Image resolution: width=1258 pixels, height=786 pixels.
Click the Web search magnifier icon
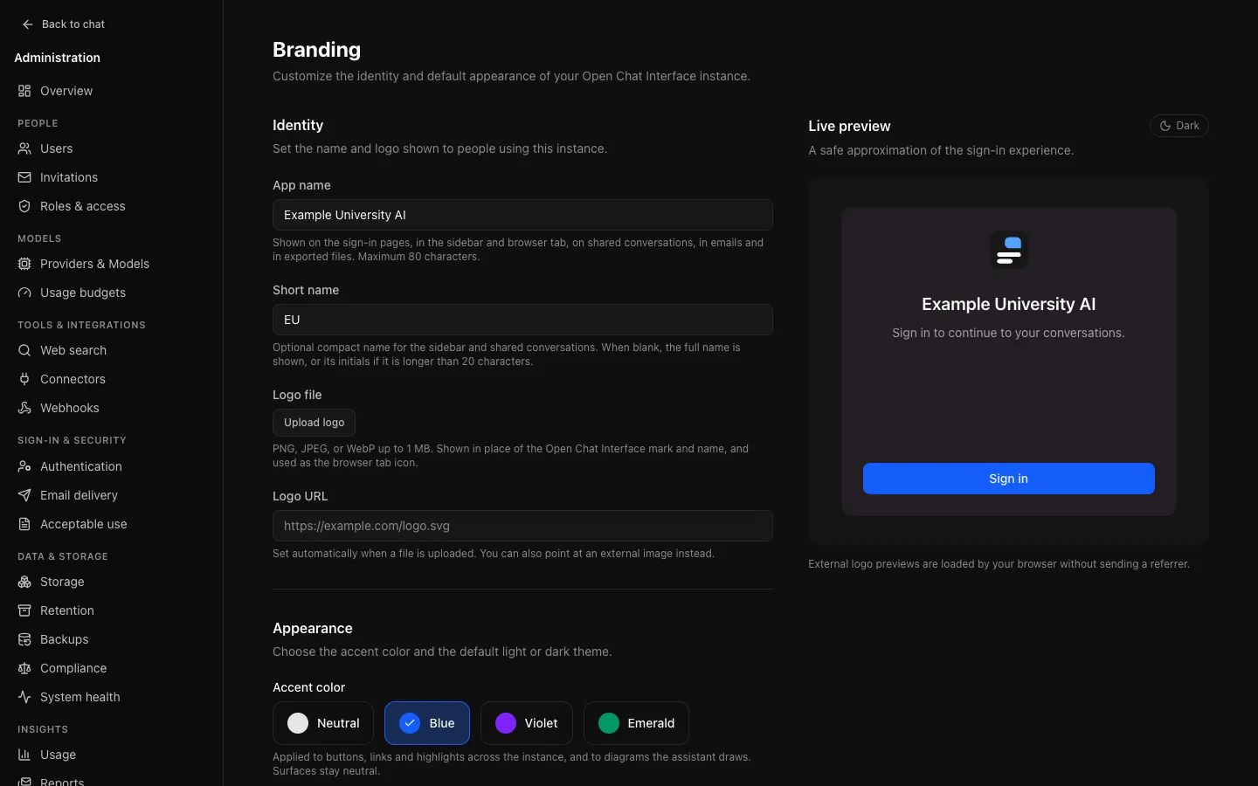24,350
